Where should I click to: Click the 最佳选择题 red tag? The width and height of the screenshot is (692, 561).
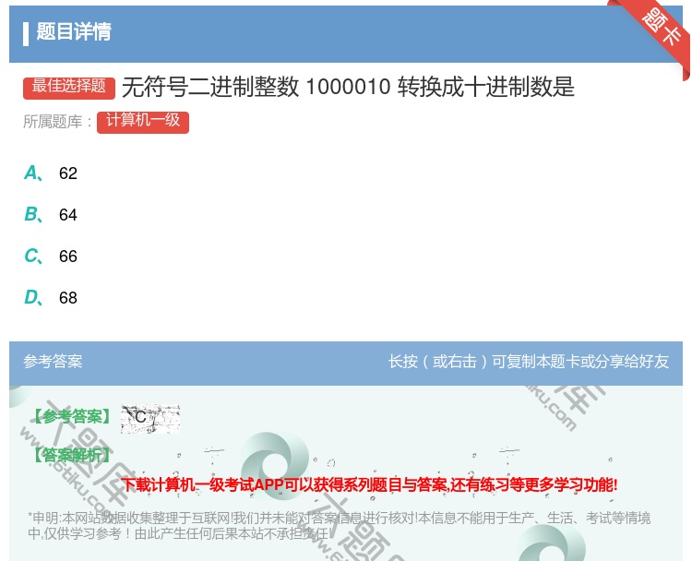[x=69, y=87]
